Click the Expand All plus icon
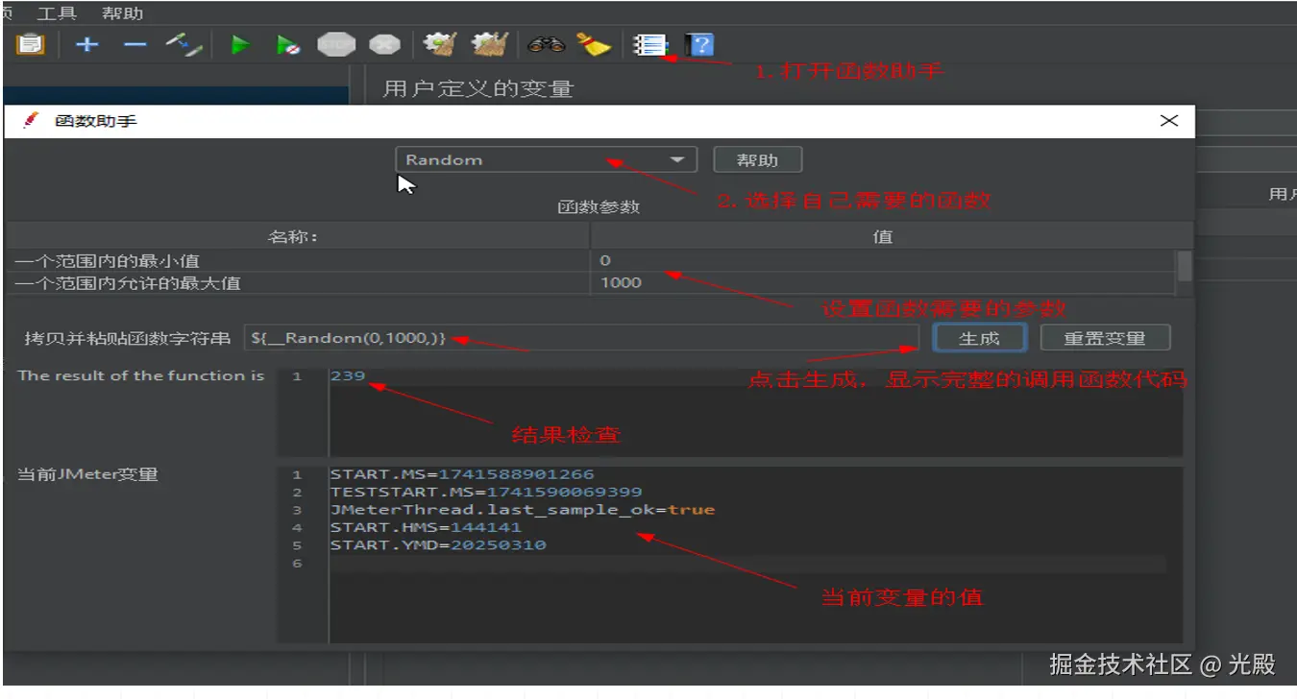The image size is (1297, 699). tap(87, 44)
